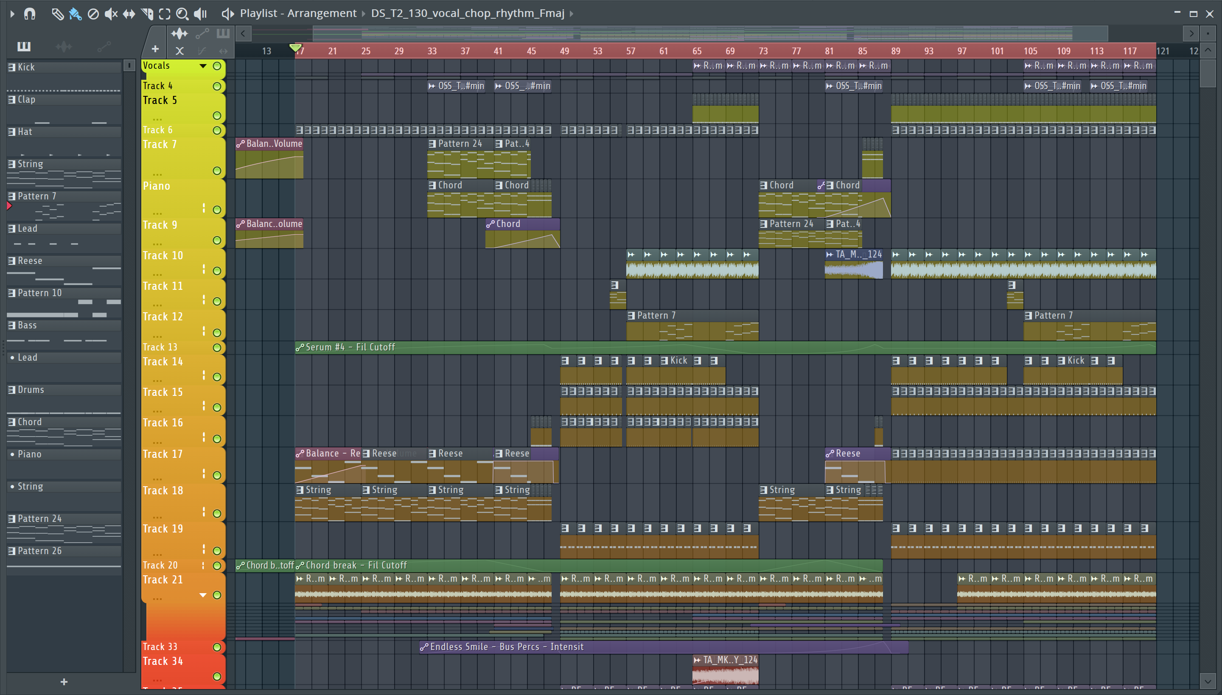1222x695 pixels.
Task: Mute the Vocals track
Action: point(217,66)
